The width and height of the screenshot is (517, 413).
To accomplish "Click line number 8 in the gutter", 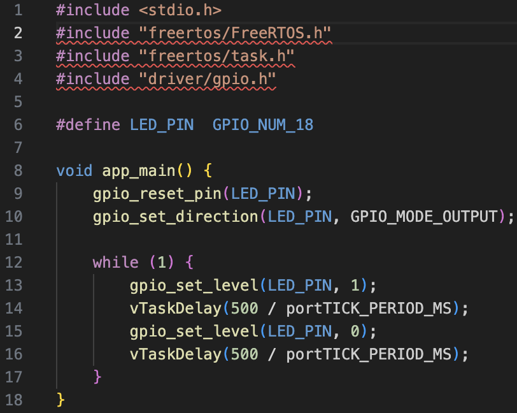I will point(18,171).
